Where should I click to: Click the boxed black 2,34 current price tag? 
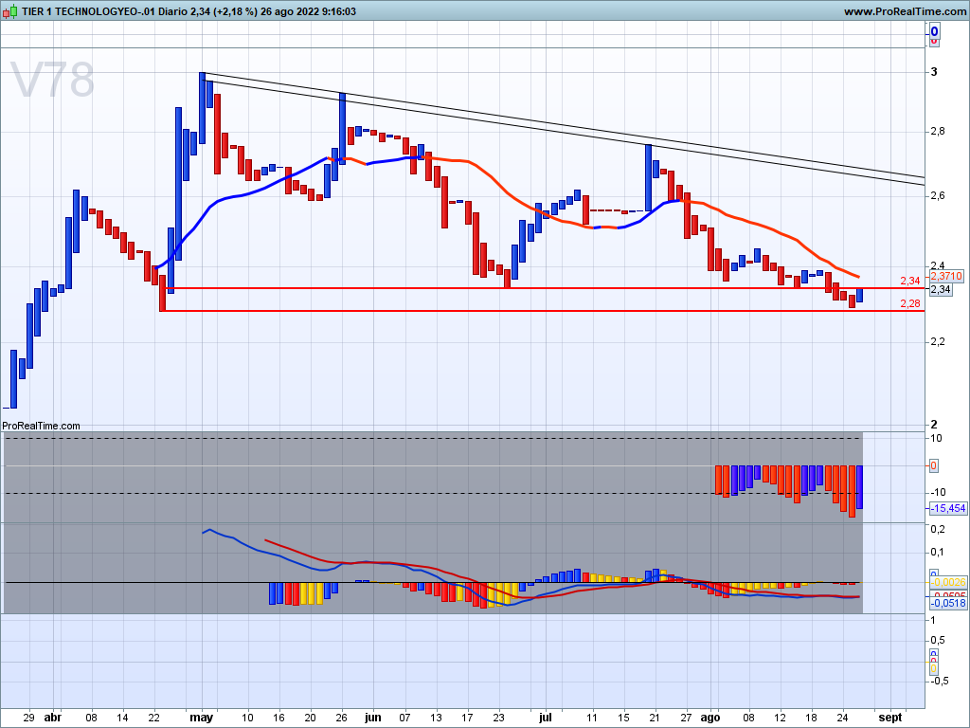pyautogui.click(x=941, y=289)
